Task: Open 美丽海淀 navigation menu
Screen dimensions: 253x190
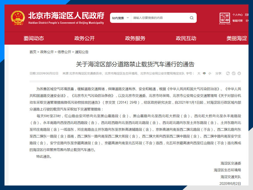Action: click(237, 38)
